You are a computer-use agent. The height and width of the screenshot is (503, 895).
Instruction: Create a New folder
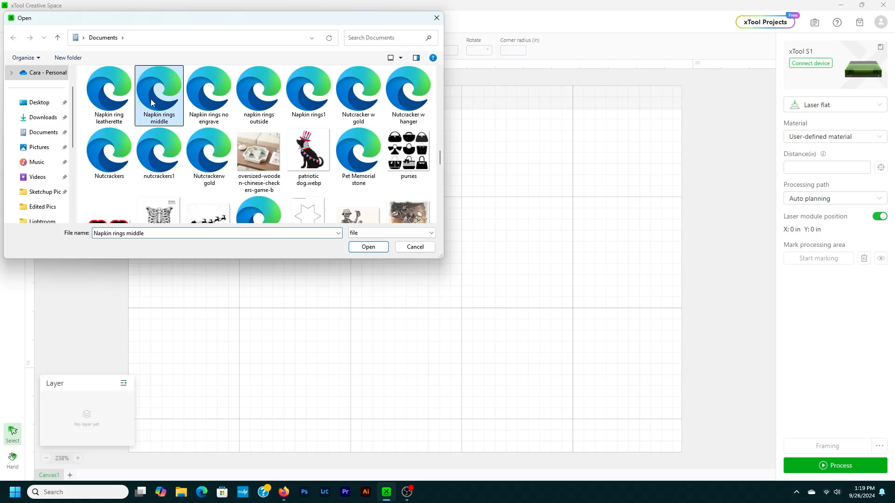(x=68, y=58)
